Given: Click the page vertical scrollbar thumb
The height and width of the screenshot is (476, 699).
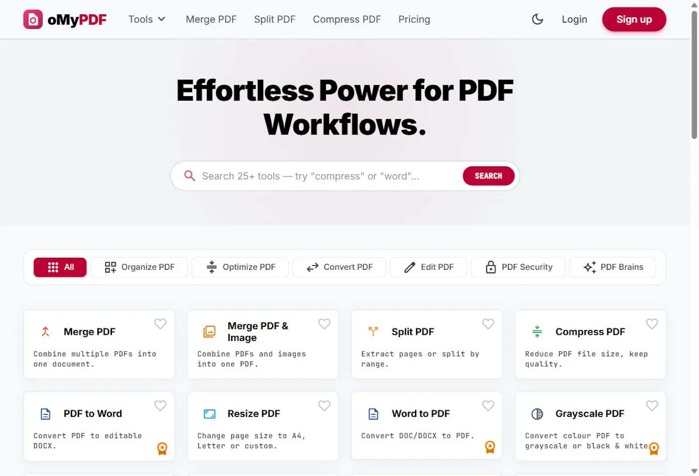Looking at the screenshot, I should (x=694, y=74).
